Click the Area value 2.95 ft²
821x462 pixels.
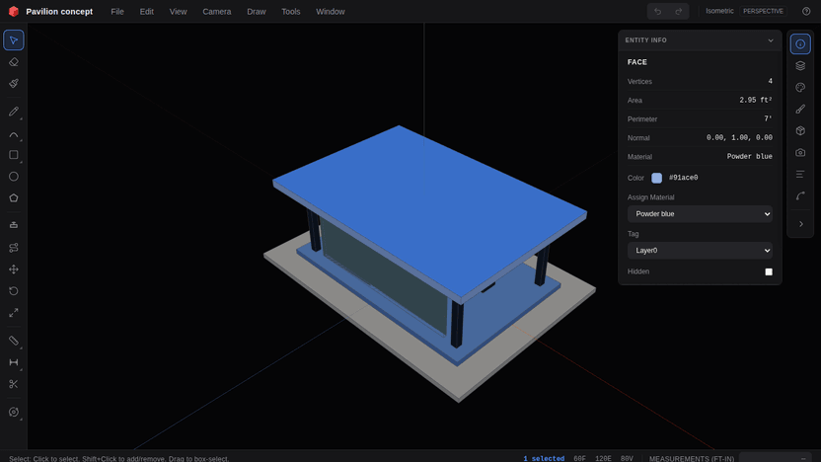[x=756, y=100]
